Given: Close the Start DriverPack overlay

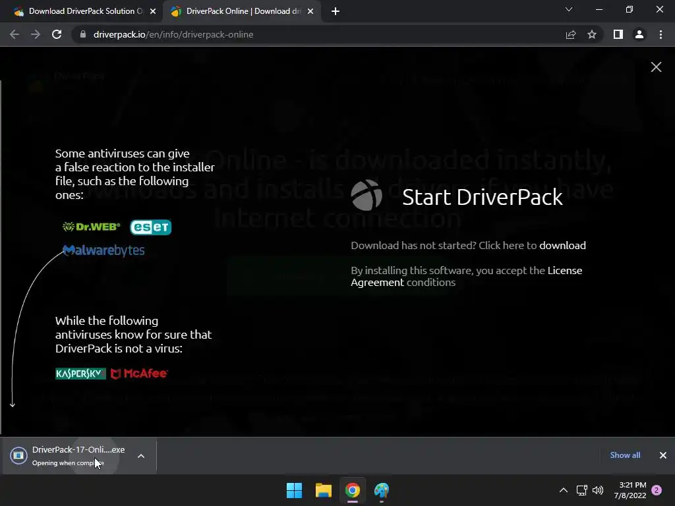Looking at the screenshot, I should tap(656, 67).
